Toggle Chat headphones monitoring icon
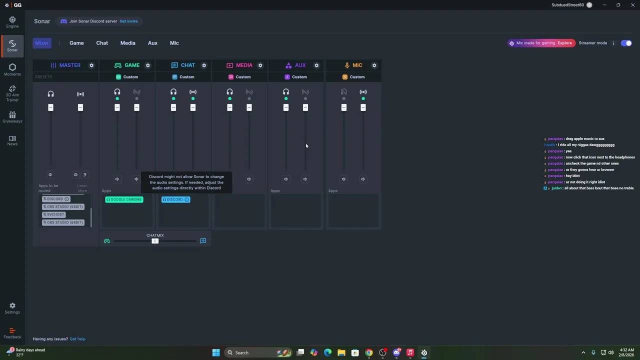 point(173,92)
